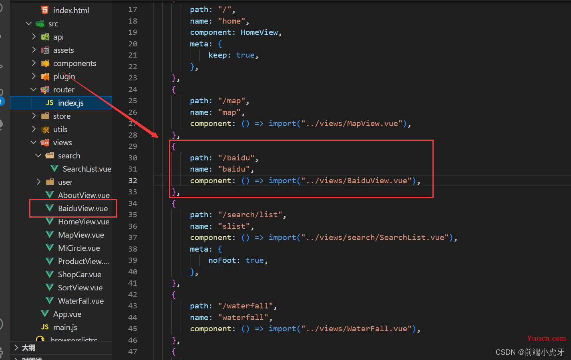Open WaterFall.vue file
Viewport: 571px width, 360px height.
(x=80, y=301)
